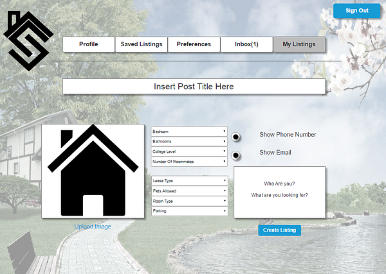The image size is (386, 274).
Task: Open the Profile tab
Action: click(89, 44)
